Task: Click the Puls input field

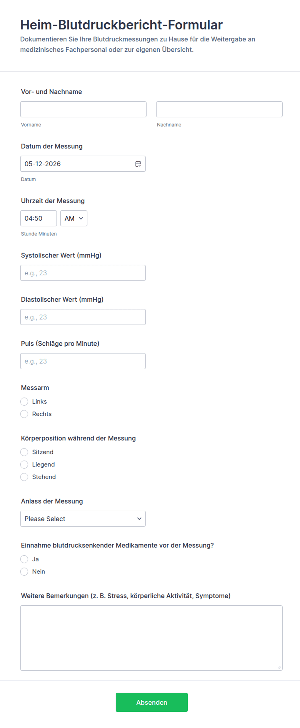Action: click(x=83, y=361)
